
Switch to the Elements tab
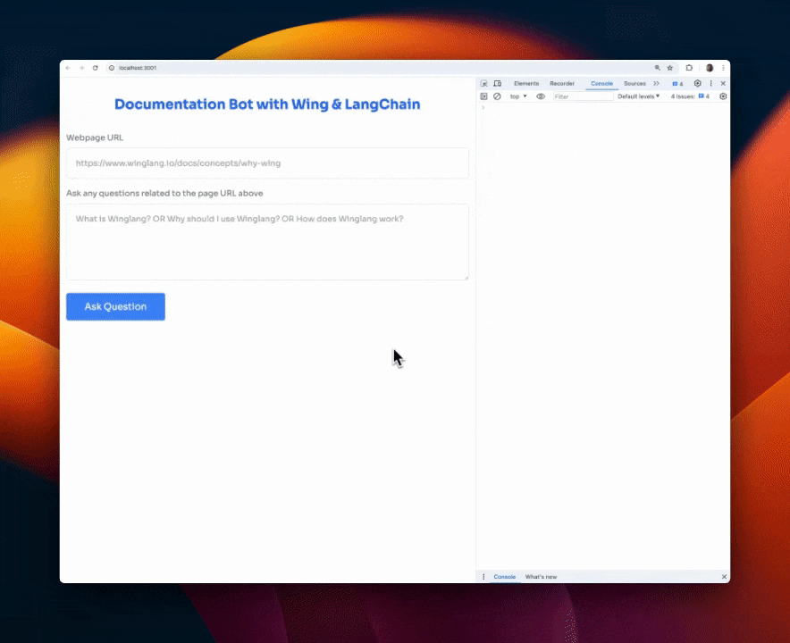526,84
